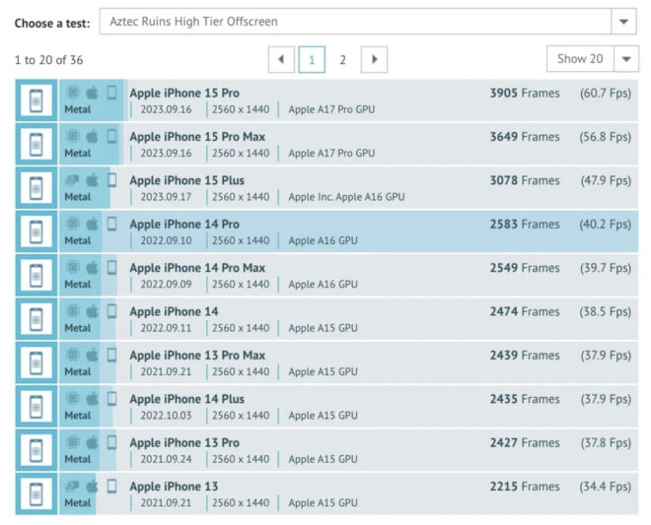Click the previous page arrow button
Screen dimensions: 651x525
point(281,60)
